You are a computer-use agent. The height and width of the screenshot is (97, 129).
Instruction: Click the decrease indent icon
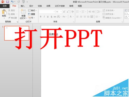pyautogui.click(x=90, y=12)
